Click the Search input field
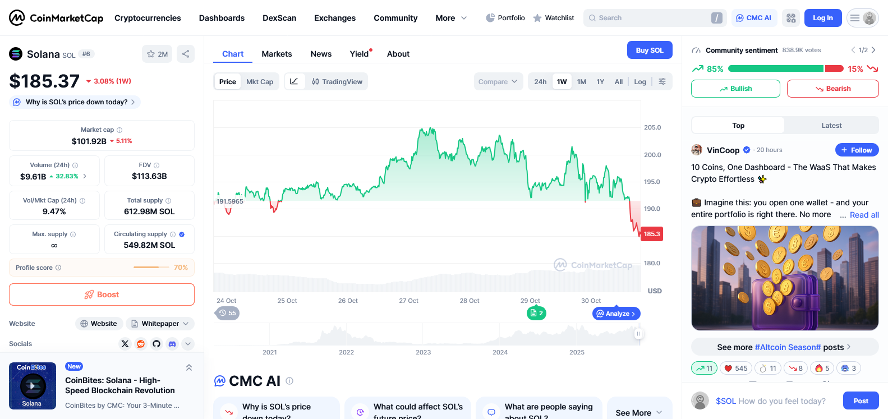The image size is (888, 419). pos(651,18)
